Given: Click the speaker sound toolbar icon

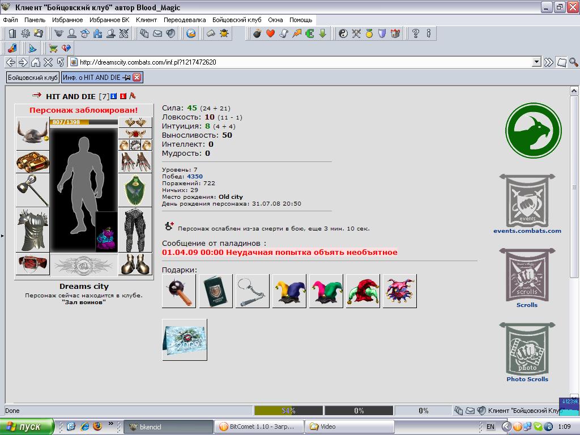Looking at the screenshot, I should [x=170, y=33].
